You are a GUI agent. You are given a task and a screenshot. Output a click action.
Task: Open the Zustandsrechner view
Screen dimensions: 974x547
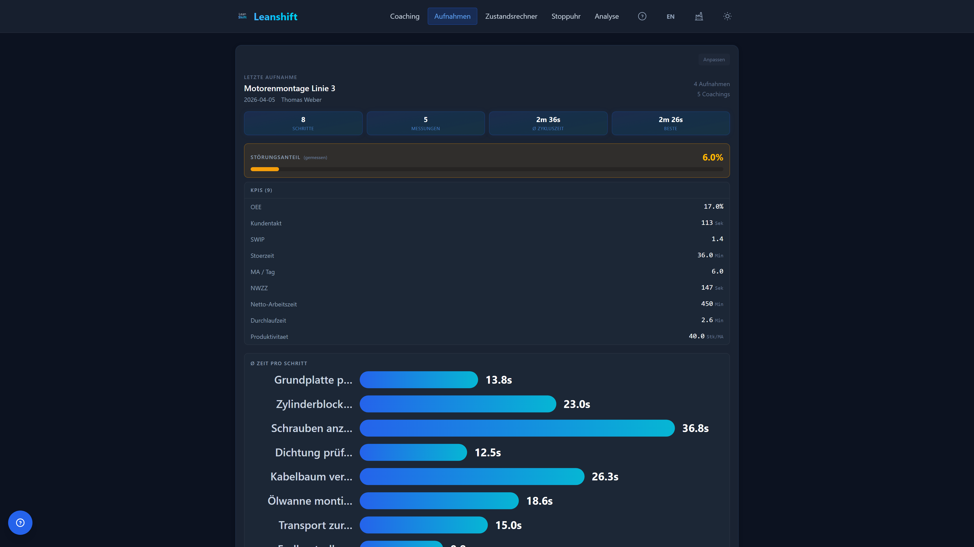click(x=511, y=16)
